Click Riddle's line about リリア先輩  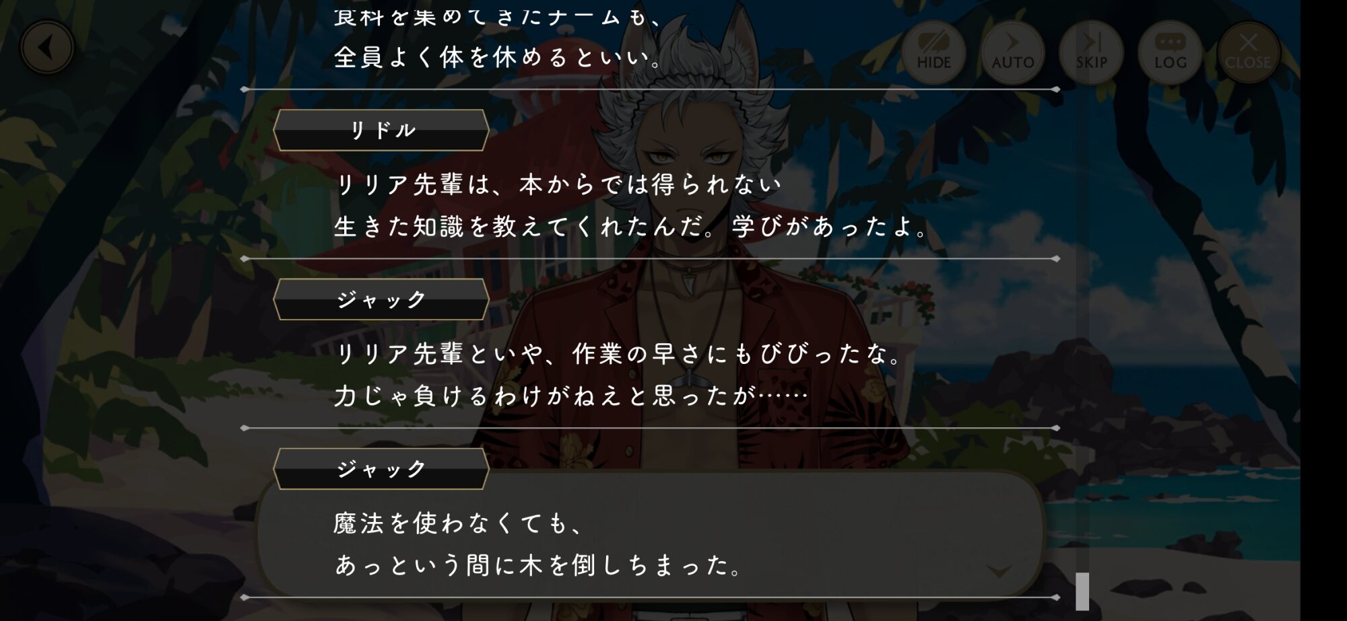point(559,184)
